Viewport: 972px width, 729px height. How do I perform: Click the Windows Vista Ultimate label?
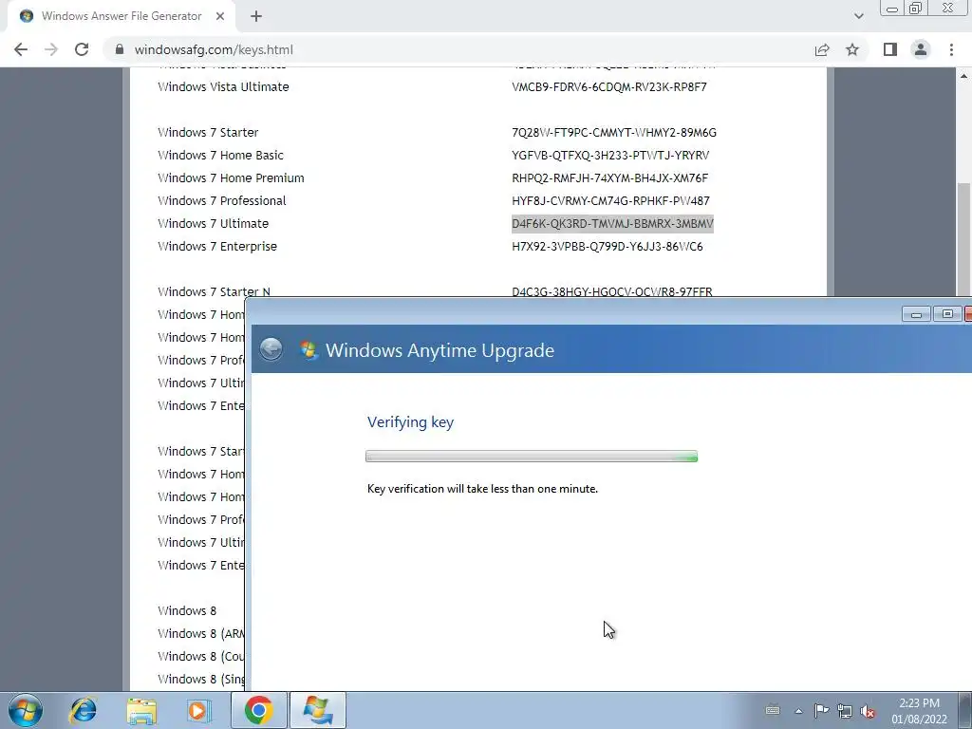point(223,87)
